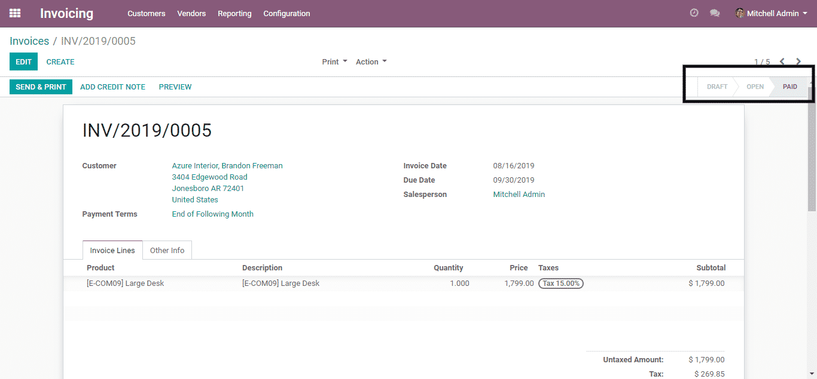
Task: Open the apps grid menu icon
Action: pos(15,13)
